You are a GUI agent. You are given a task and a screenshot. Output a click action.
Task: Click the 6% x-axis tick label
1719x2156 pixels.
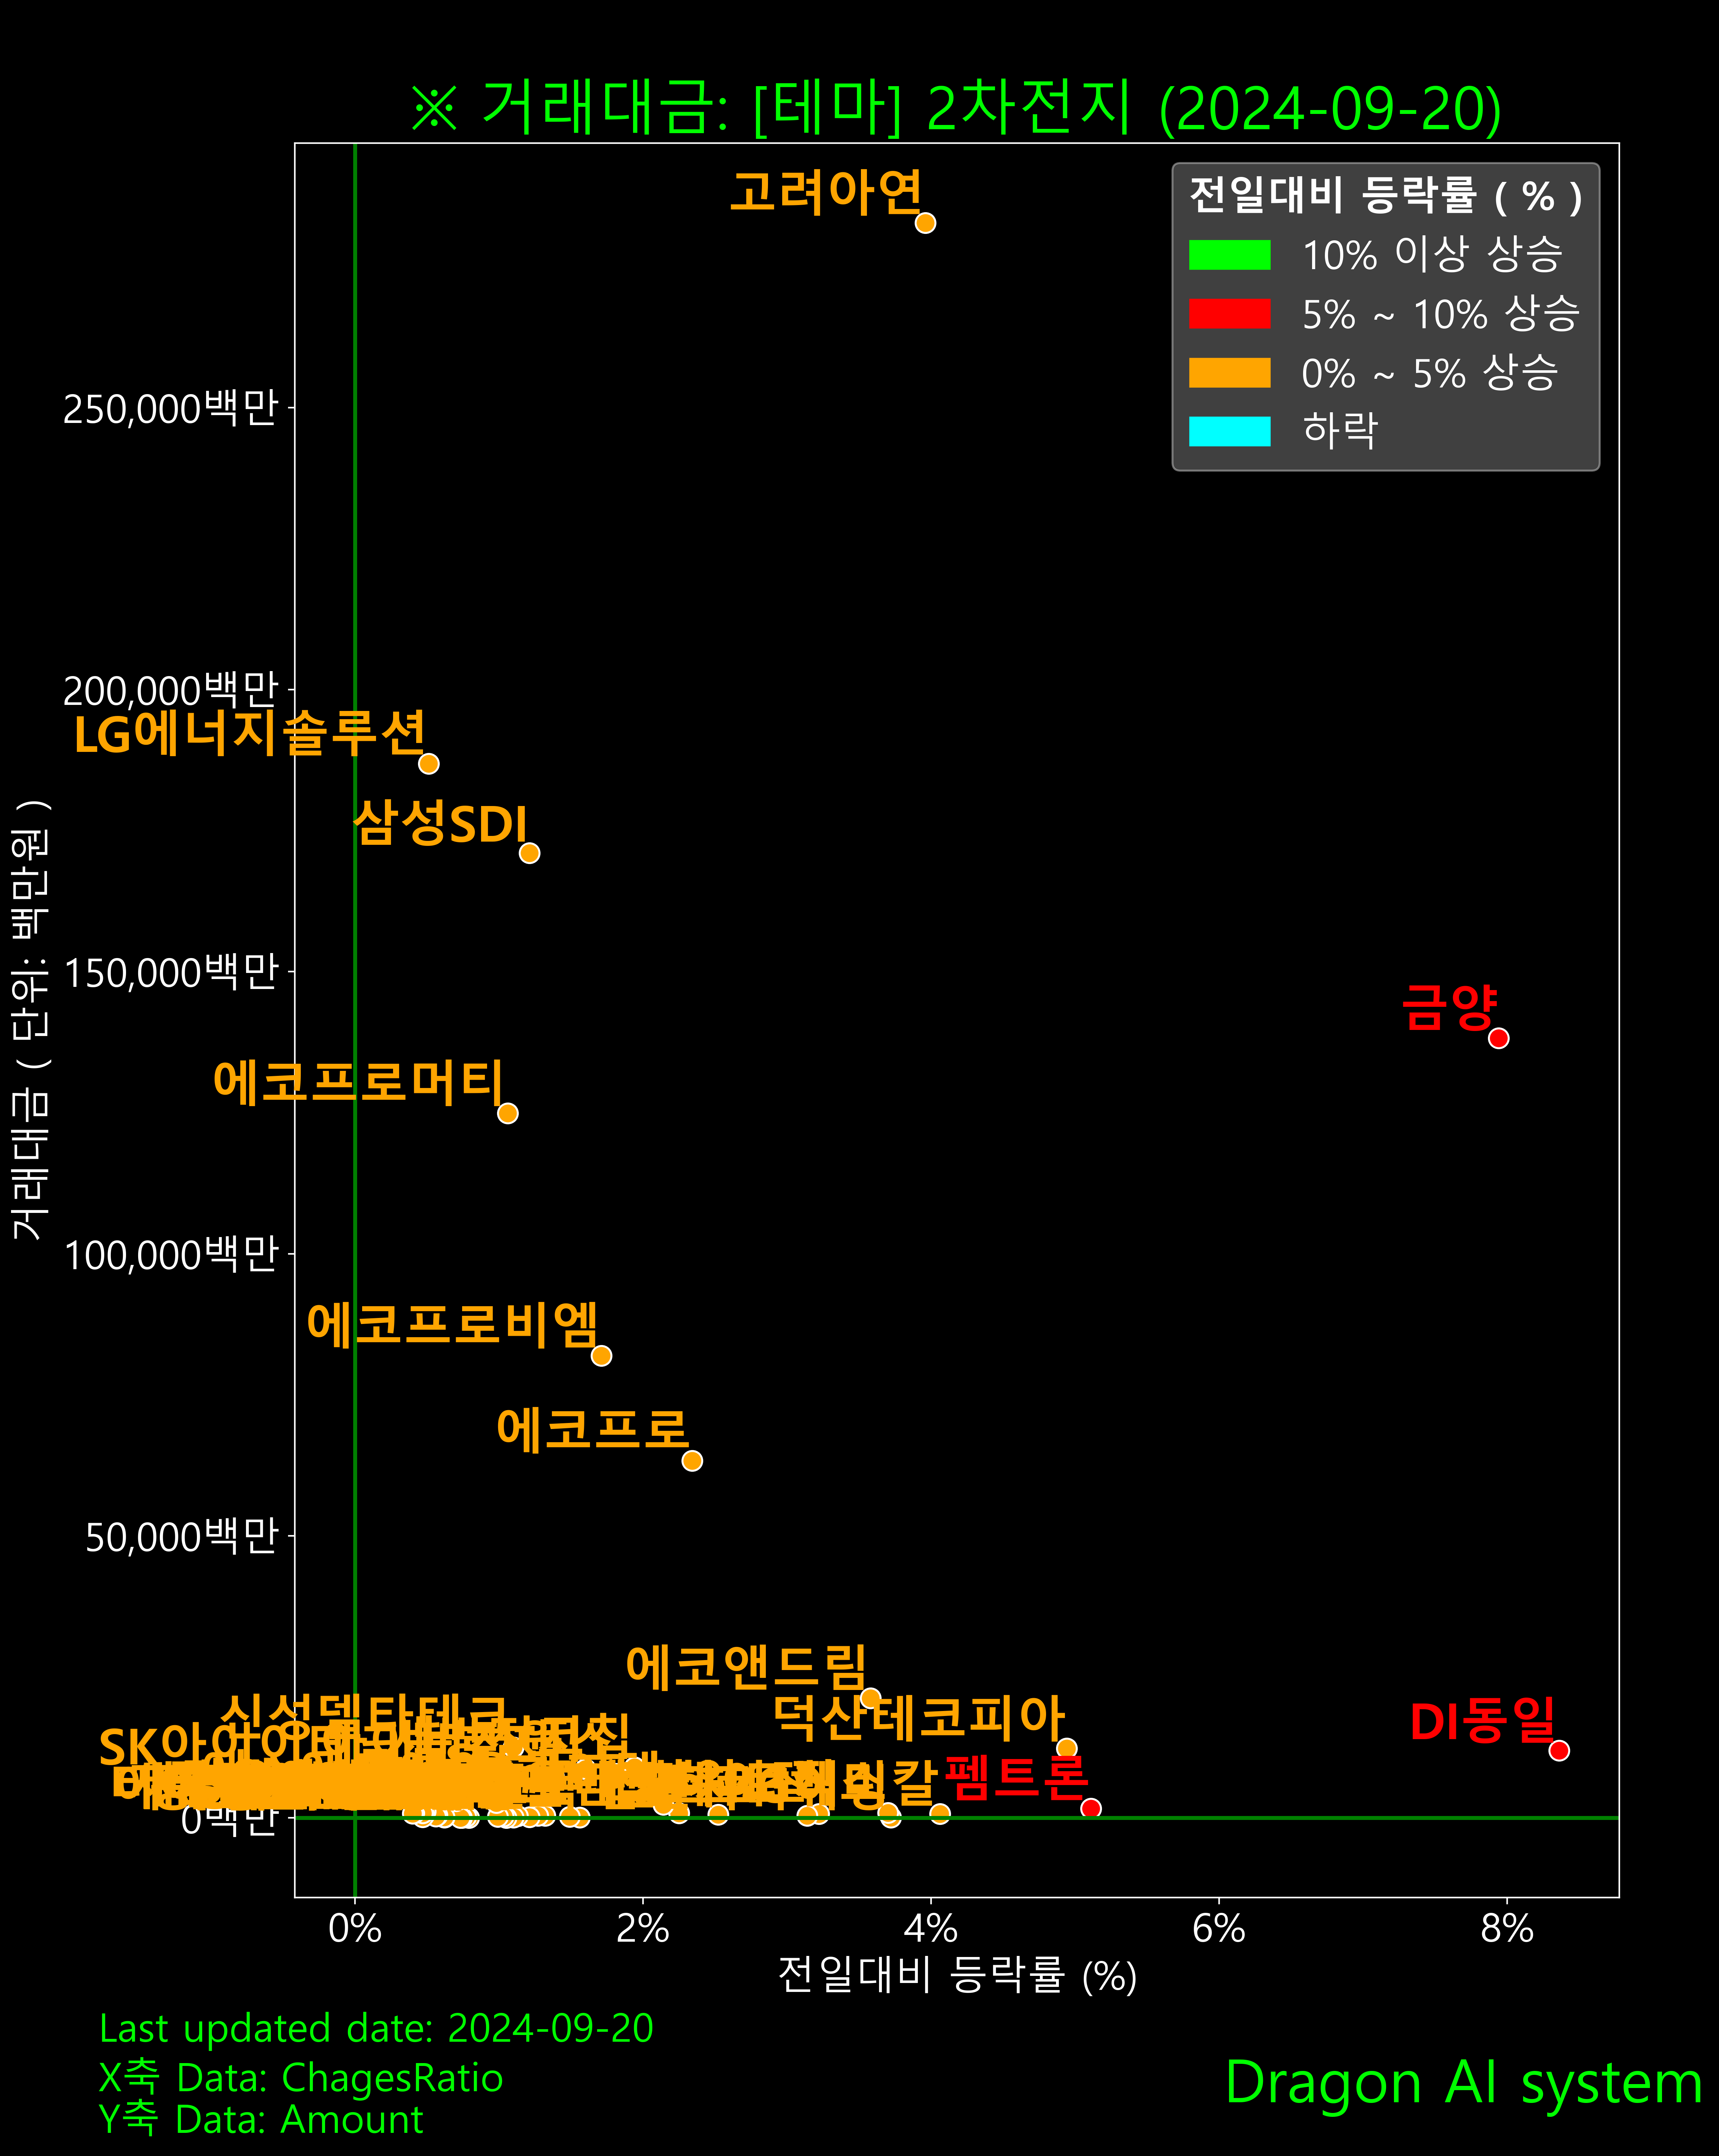1219,1928
